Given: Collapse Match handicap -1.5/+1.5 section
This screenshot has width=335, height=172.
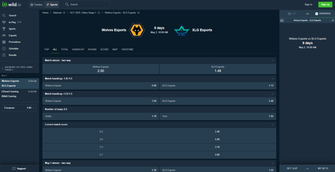Looking at the screenshot, I should tap(272, 79).
